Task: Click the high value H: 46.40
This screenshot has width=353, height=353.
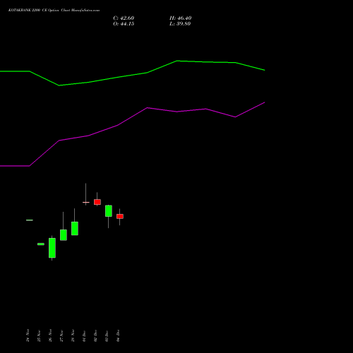Action: coord(181,18)
